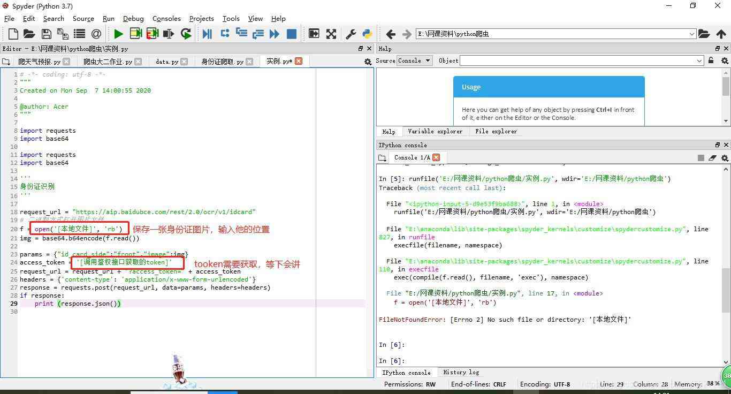Open file using the folder toolbar icon
This screenshot has height=394, width=731.
click(x=29, y=34)
